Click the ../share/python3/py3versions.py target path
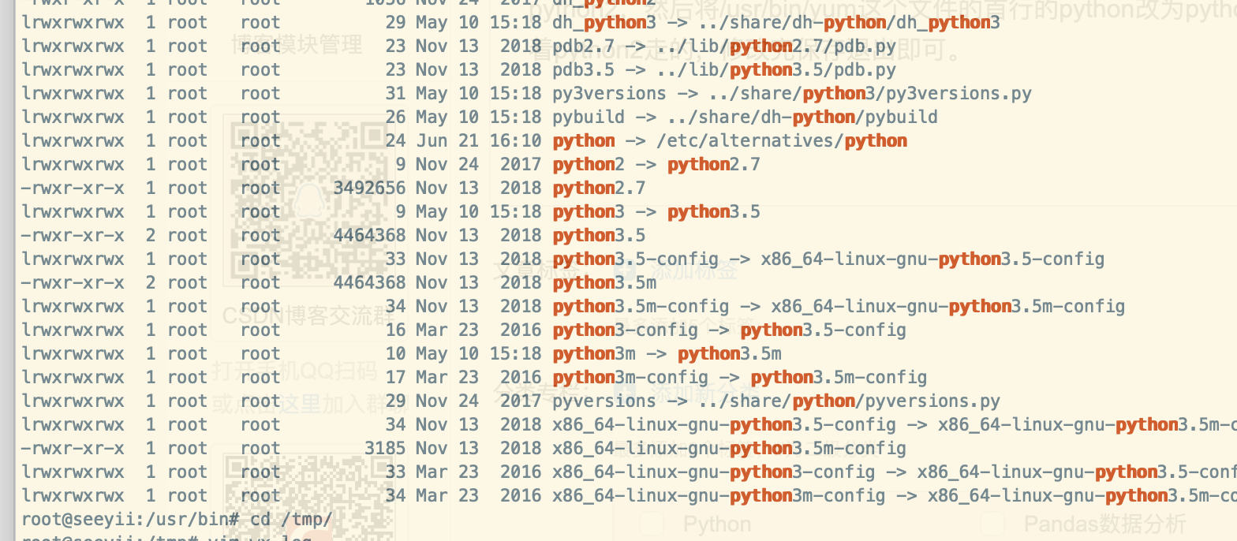The image size is (1237, 541). coord(870,93)
